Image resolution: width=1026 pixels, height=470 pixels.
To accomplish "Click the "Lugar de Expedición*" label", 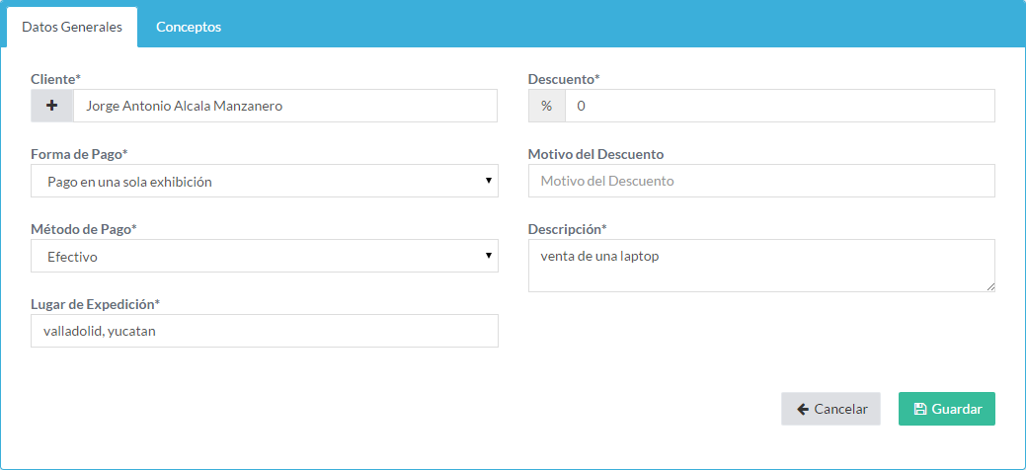I will (95, 304).
